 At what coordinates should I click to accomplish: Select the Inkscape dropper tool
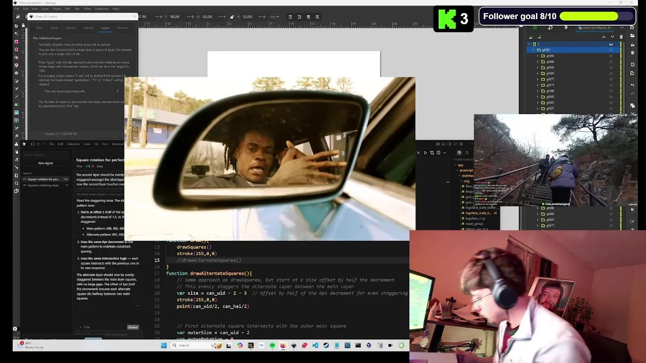(x=17, y=128)
